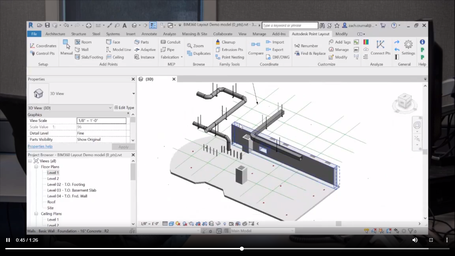This screenshot has height=256, width=455.
Task: Add points by Ceiling
Action: tap(115, 57)
